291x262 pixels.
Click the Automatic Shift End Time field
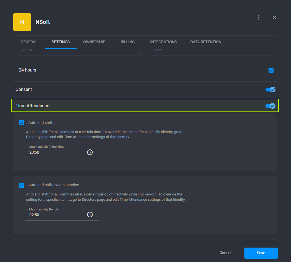(x=55, y=152)
